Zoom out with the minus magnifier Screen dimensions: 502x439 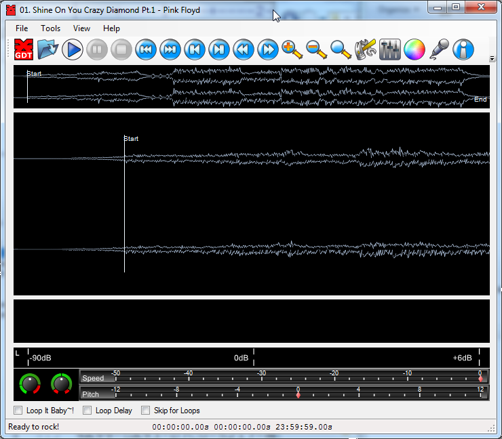tap(317, 50)
